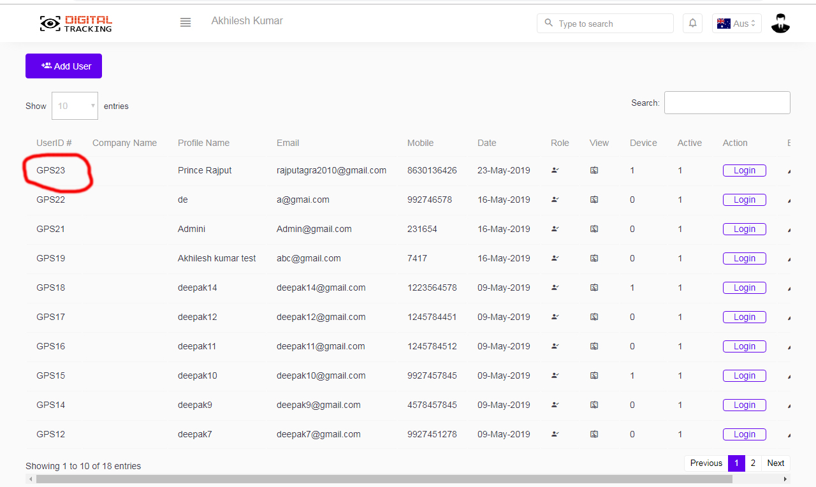816x487 pixels.
Task: Click the scrollbar right arrow
Action: [x=785, y=479]
